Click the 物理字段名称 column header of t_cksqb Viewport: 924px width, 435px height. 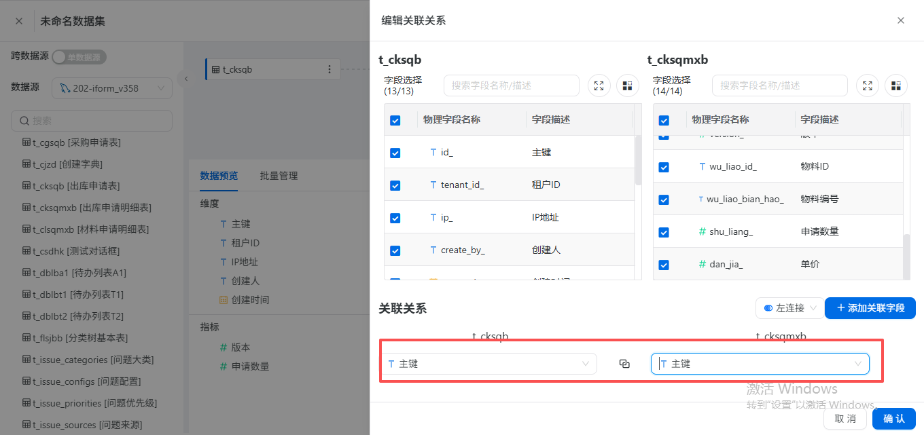click(x=452, y=119)
